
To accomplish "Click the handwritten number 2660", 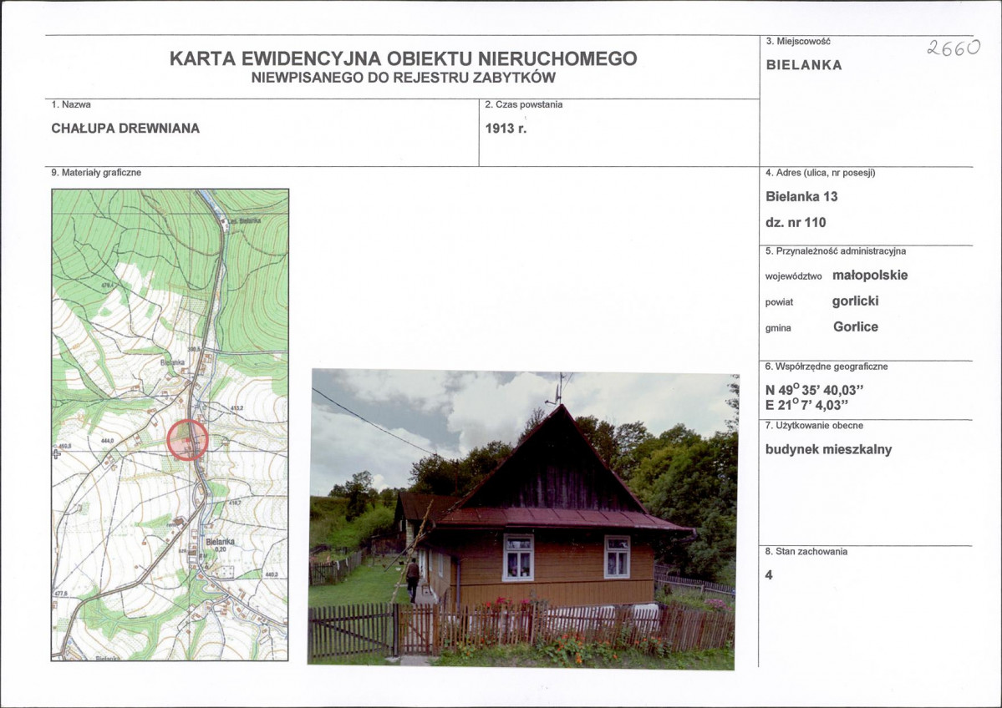I will point(953,48).
